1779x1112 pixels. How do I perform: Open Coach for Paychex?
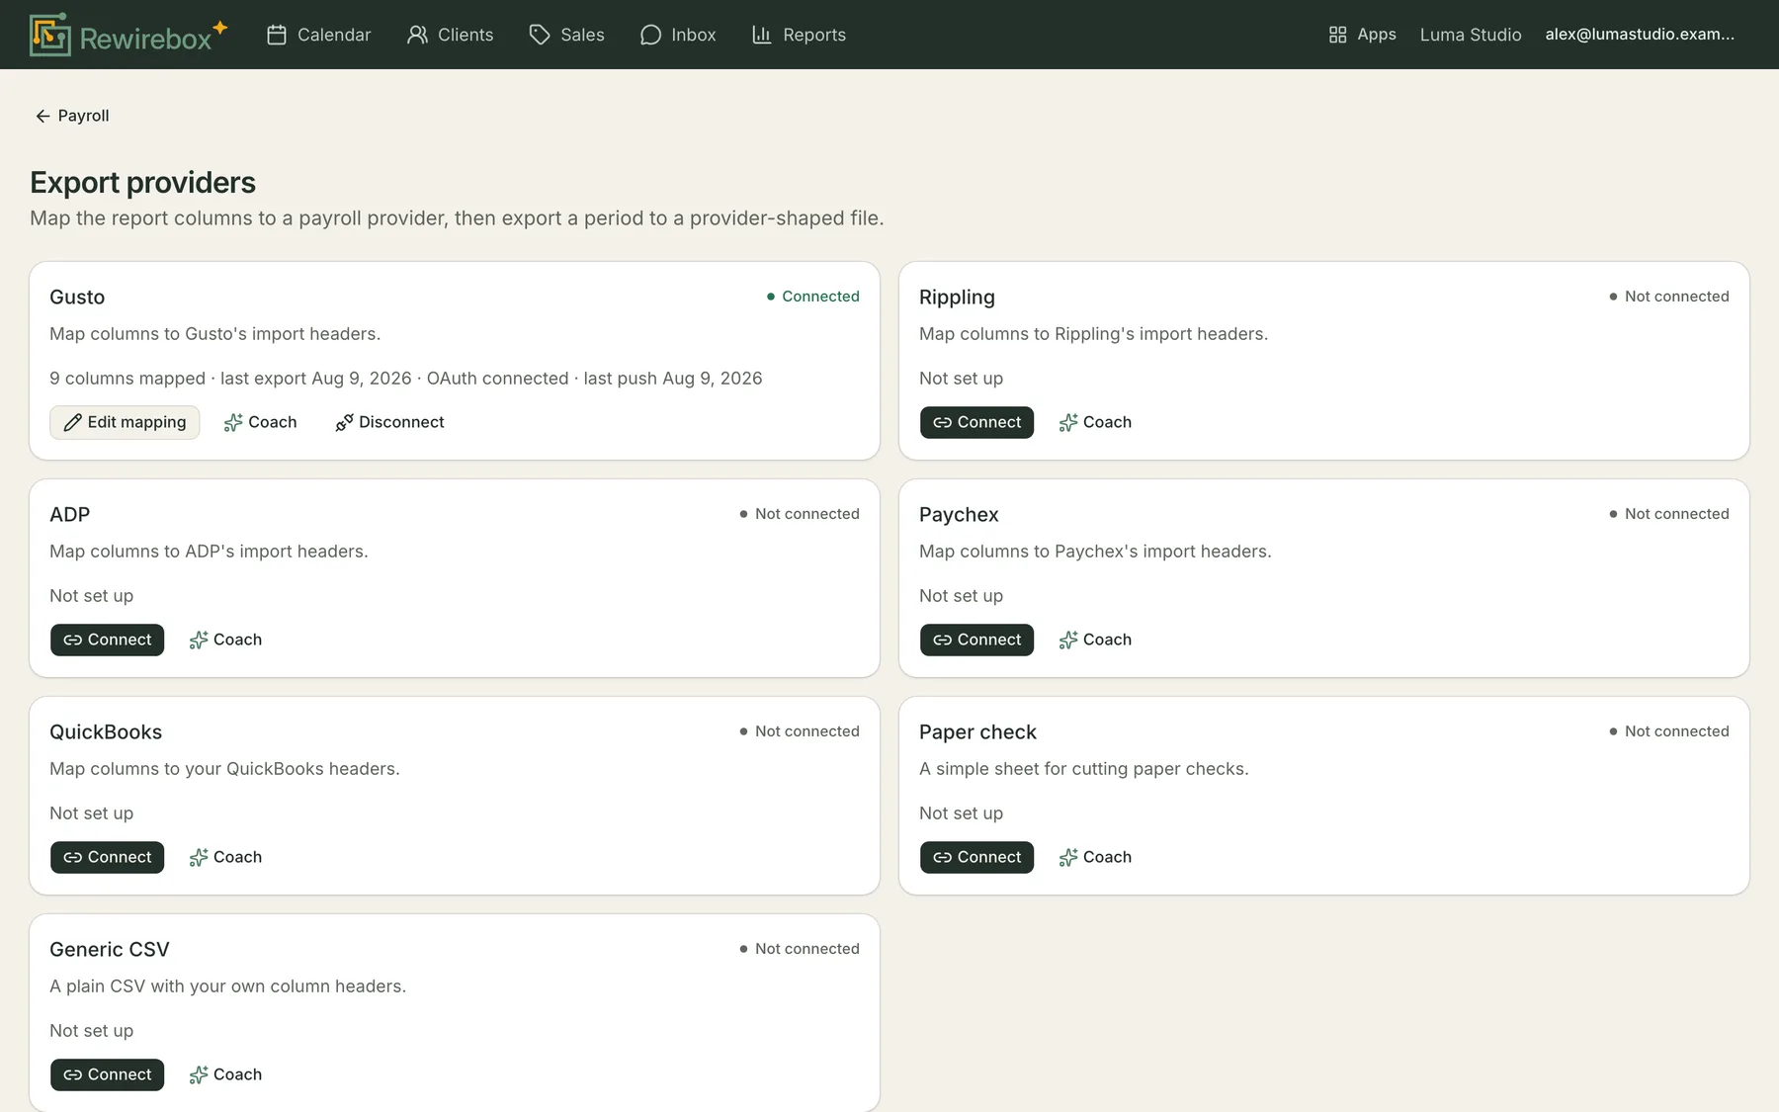point(1095,640)
